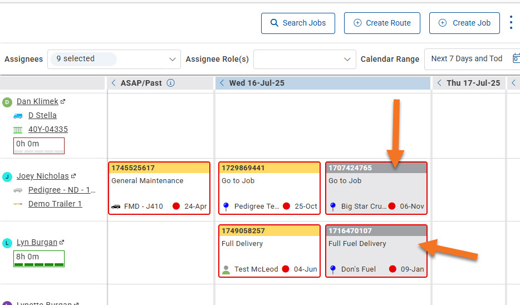This screenshot has height=305, width=520.
Task: Open job card 1749058257 Full Delivery
Action: (x=269, y=251)
